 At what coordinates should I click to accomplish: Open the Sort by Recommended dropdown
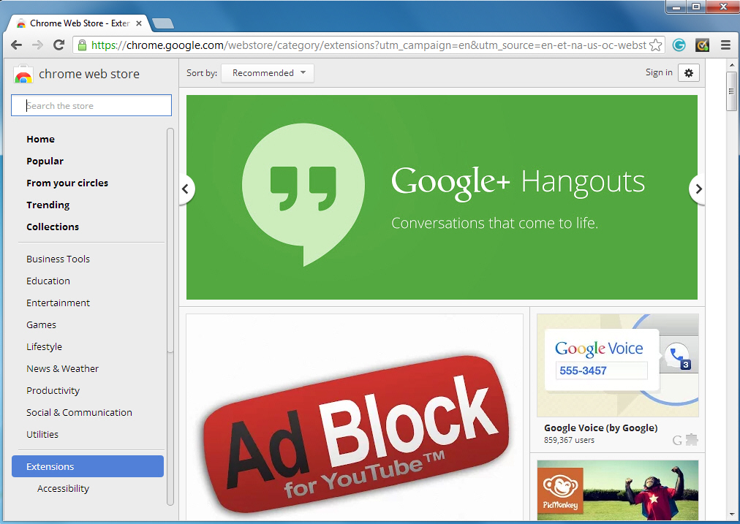tap(267, 72)
